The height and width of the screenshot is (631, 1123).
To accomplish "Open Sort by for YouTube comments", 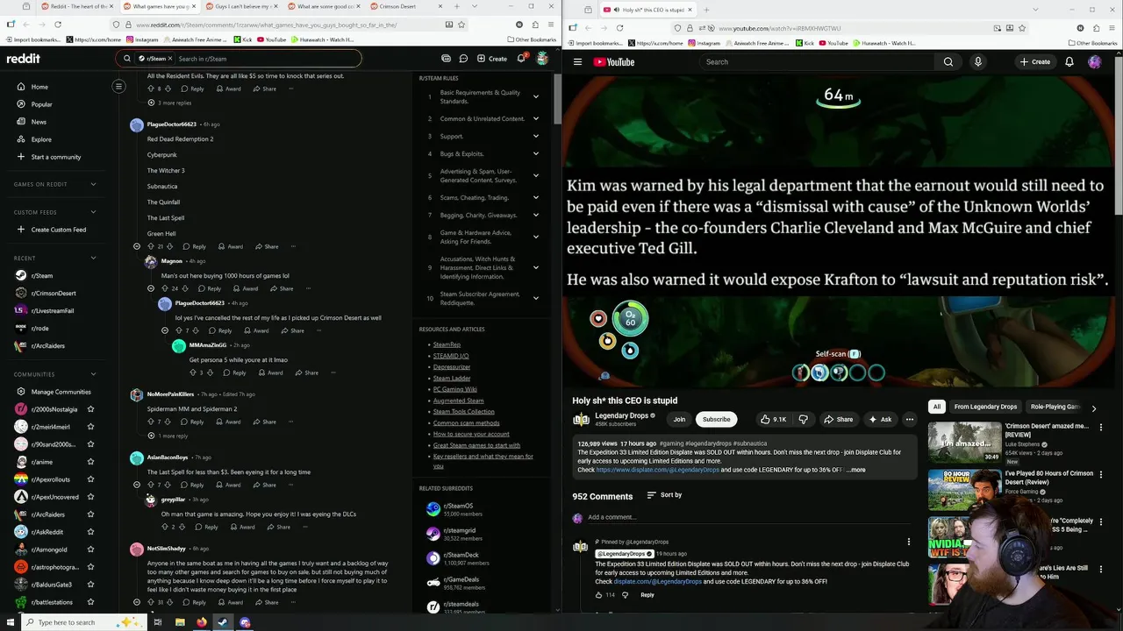I will pyautogui.click(x=664, y=495).
